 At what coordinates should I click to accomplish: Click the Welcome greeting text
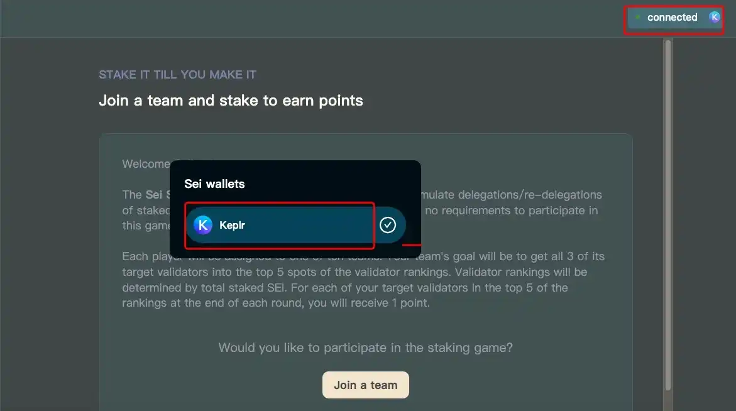(145, 164)
